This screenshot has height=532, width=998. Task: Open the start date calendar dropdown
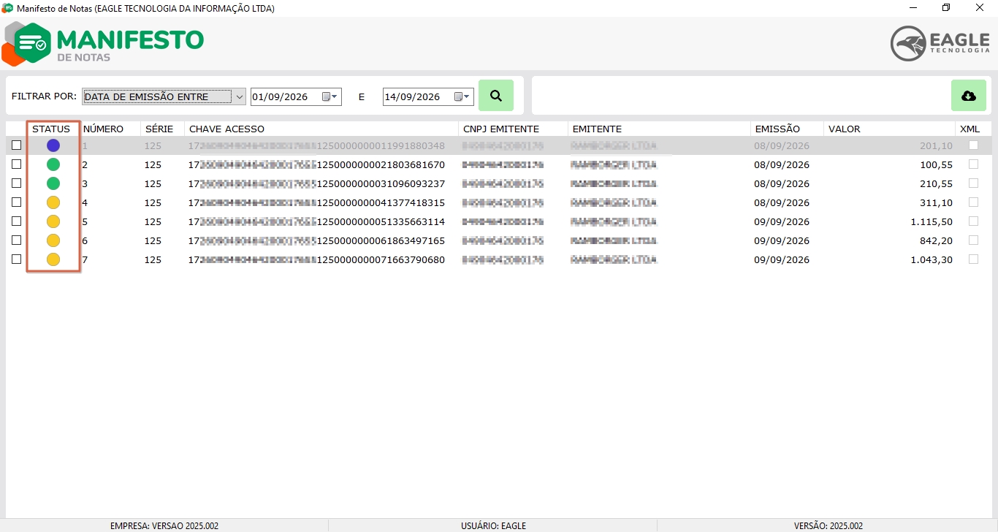tap(330, 96)
